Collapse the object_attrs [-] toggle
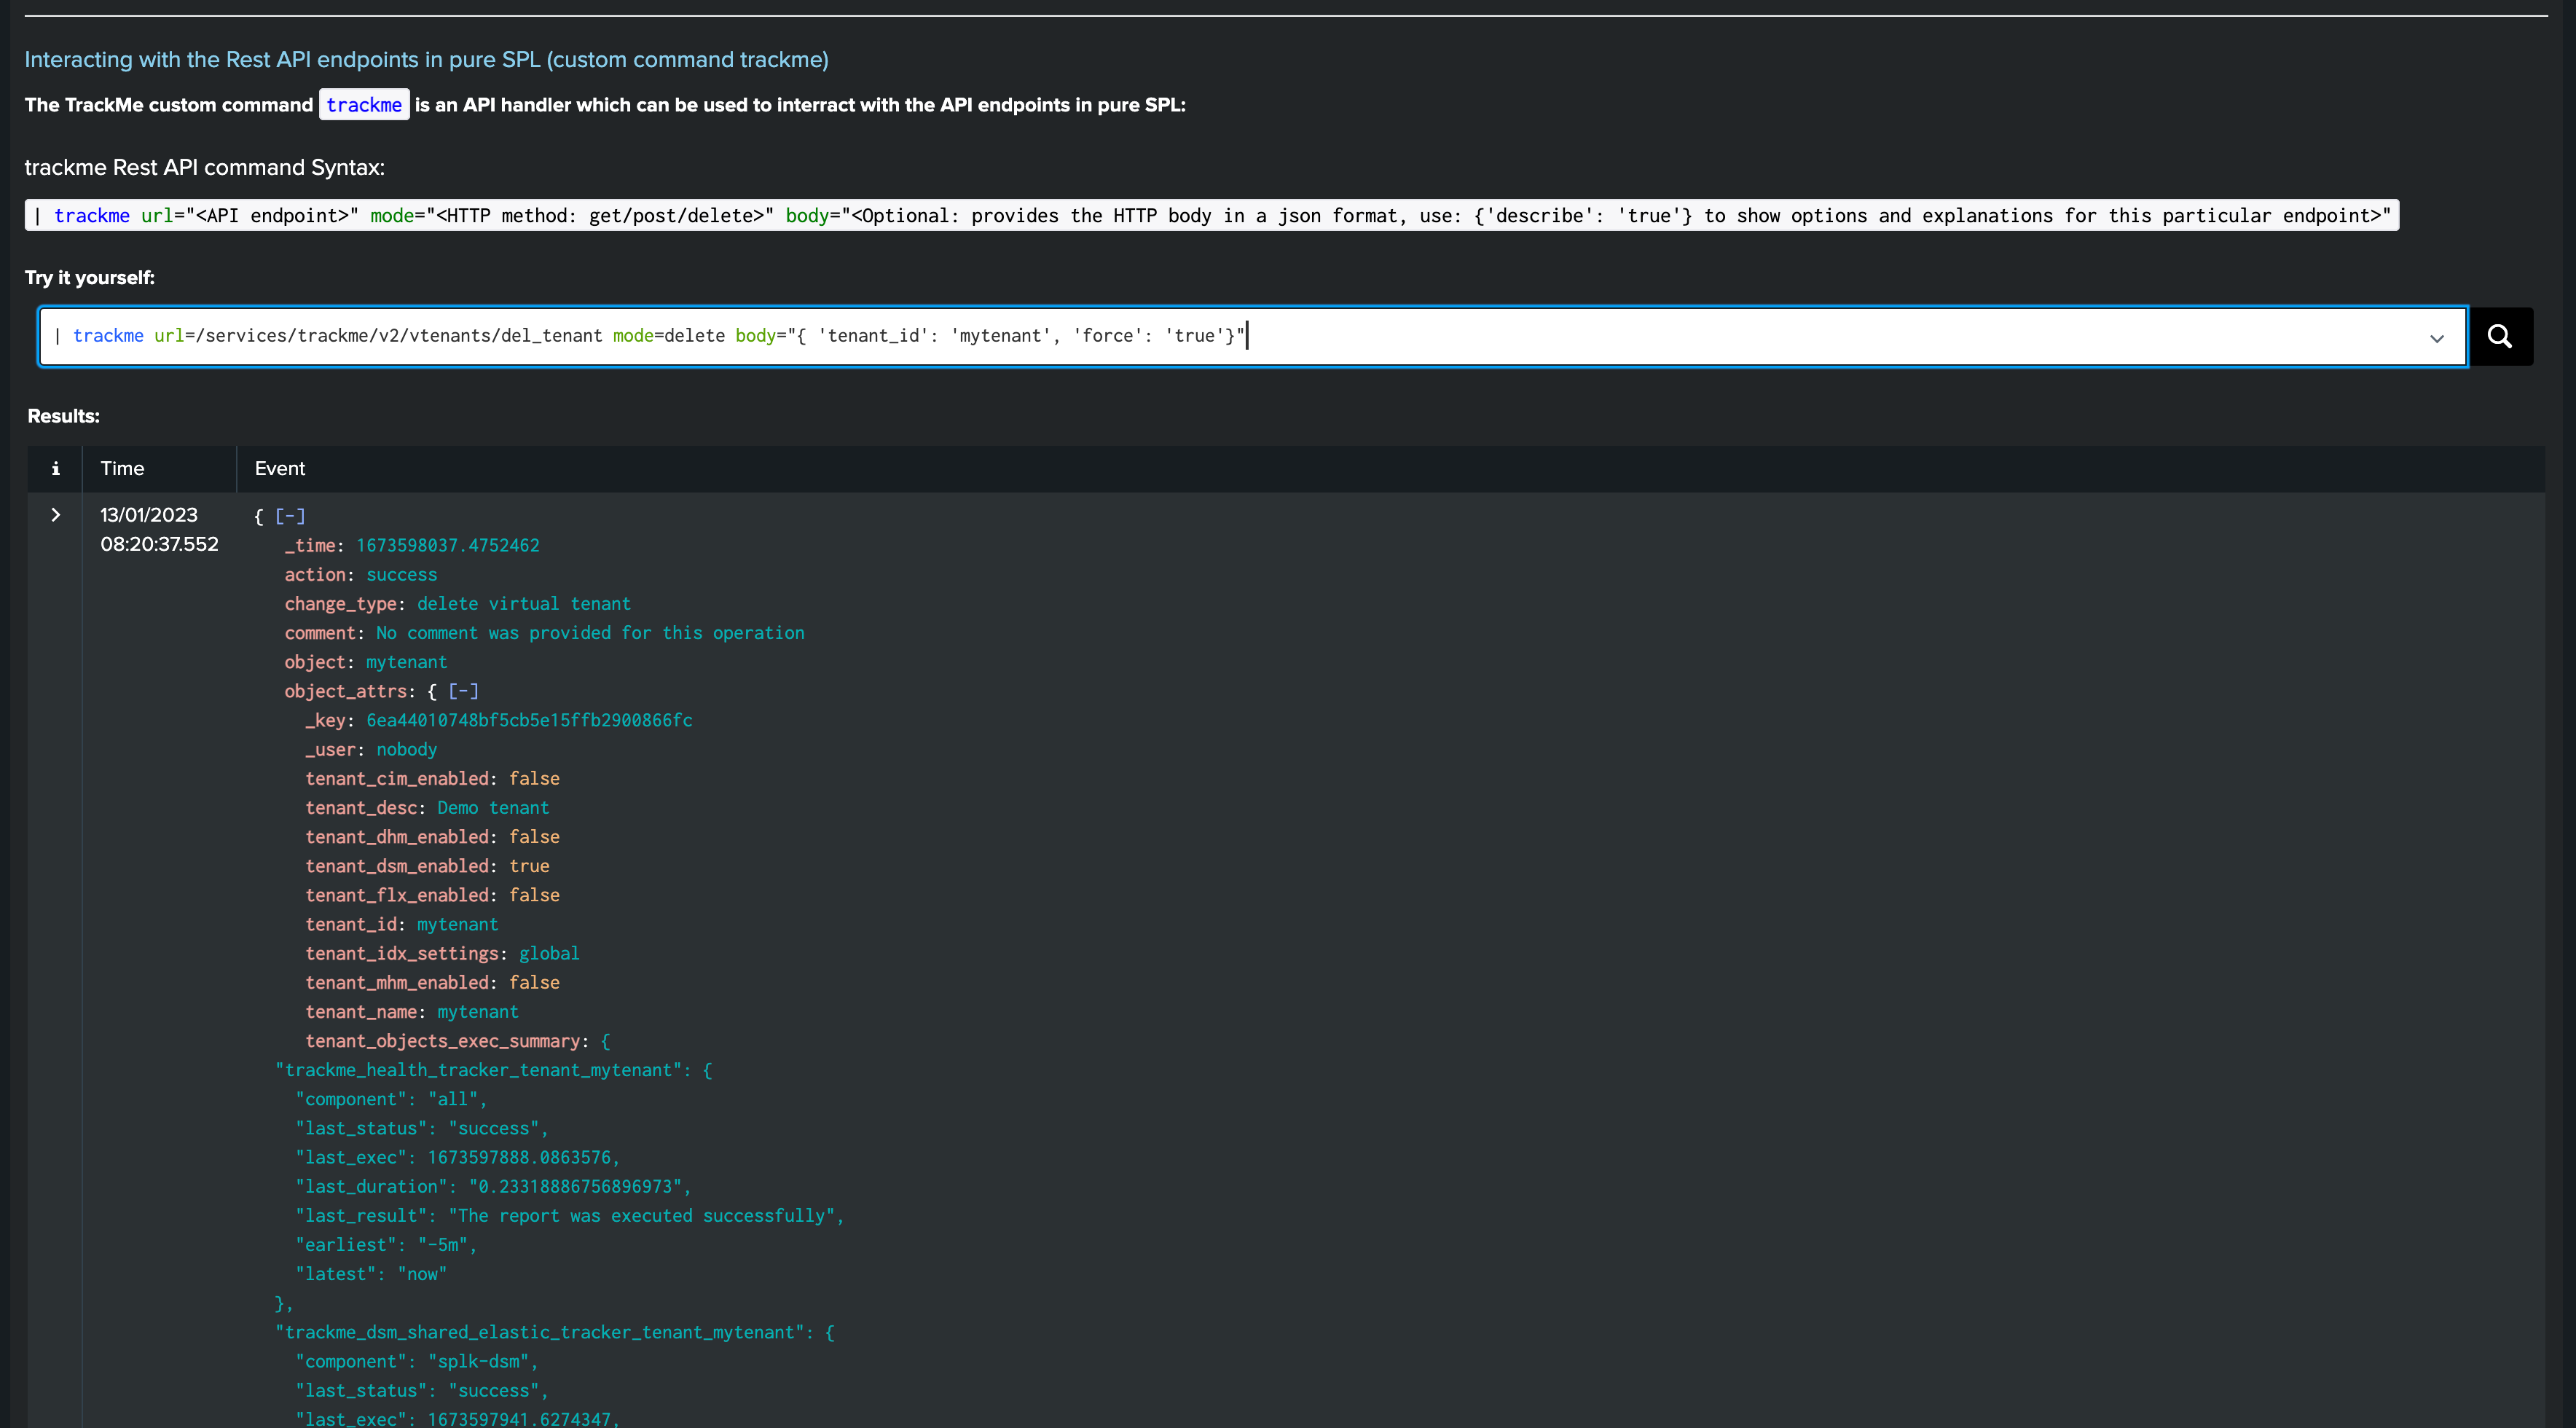2576x1428 pixels. (x=463, y=691)
